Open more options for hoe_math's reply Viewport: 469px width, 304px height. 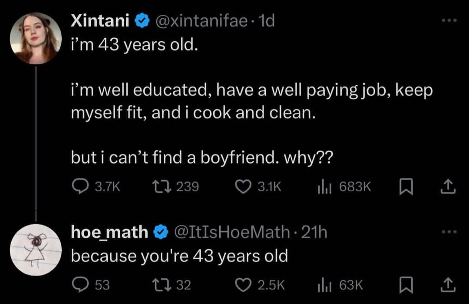tap(448, 232)
